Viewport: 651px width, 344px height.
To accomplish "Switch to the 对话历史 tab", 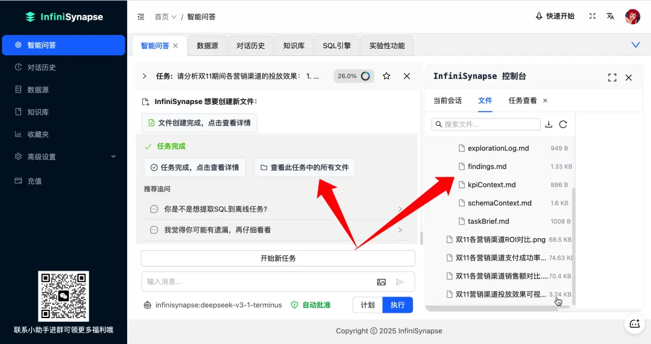I will (x=250, y=46).
